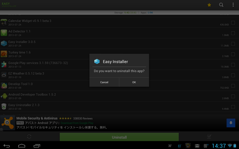Tap the 436.0KB size of Calendar Widget
239x149 pixels.
click(224, 24)
